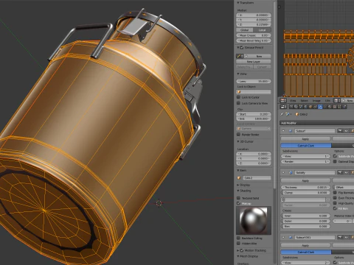The height and width of the screenshot is (265, 354).
Task: Open the Particles properties tab icon
Action: (x=339, y=107)
